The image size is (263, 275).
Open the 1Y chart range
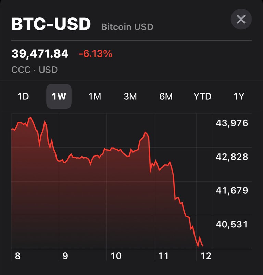point(239,97)
